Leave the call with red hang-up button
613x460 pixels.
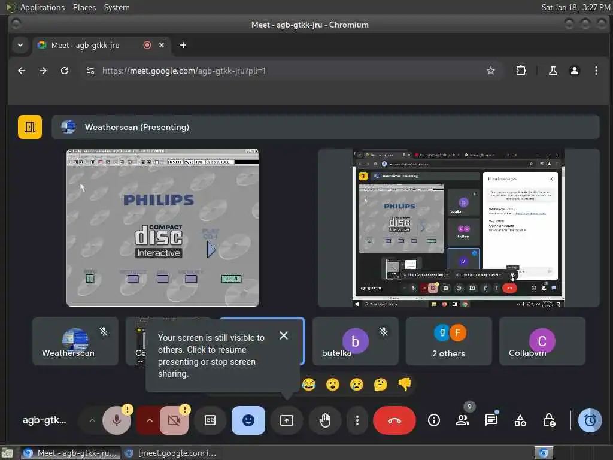pyautogui.click(x=394, y=420)
